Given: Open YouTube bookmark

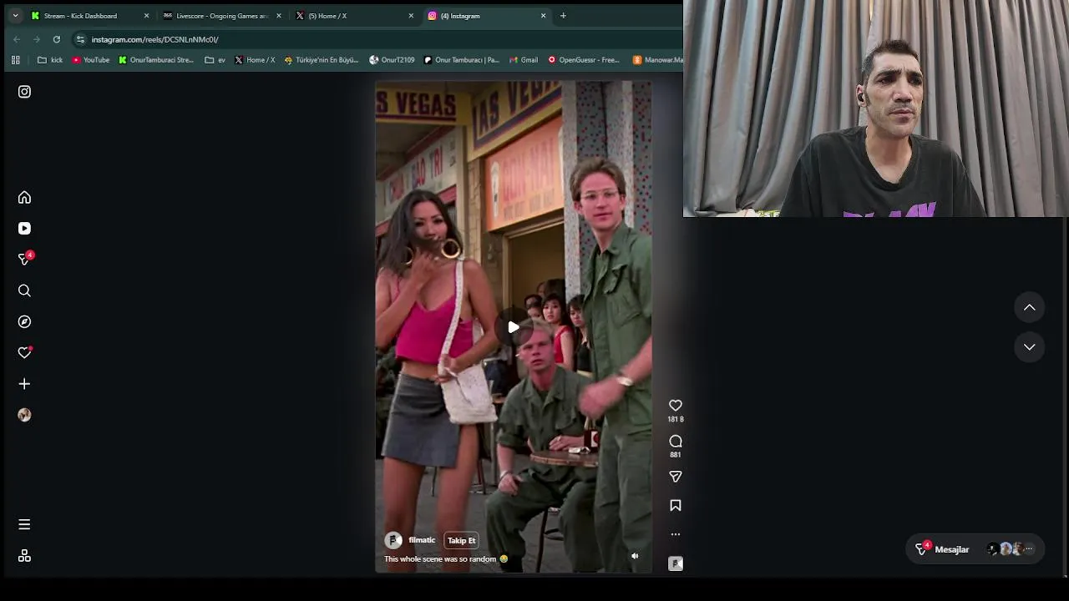Looking at the screenshot, I should pyautogui.click(x=91, y=60).
